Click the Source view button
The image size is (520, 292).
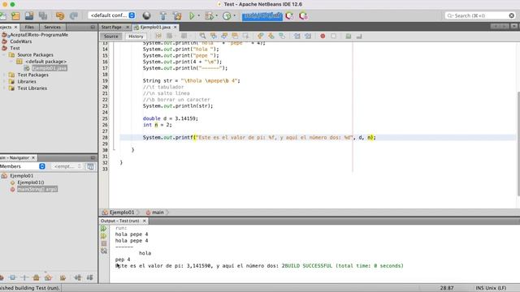110,36
